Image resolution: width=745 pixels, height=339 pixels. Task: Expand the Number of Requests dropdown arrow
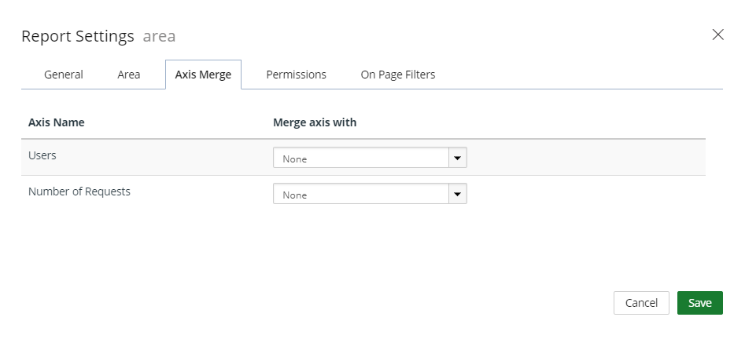pos(458,194)
